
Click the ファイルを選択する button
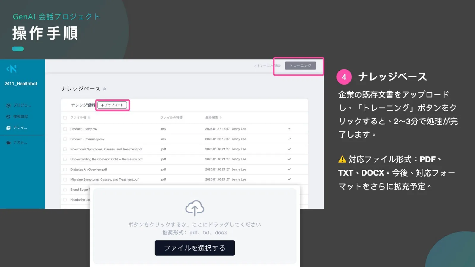[194, 248]
